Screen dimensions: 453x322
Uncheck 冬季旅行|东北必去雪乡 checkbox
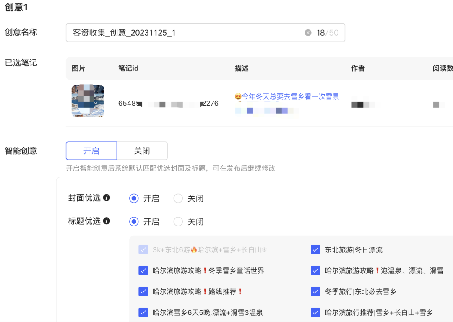[x=315, y=291]
